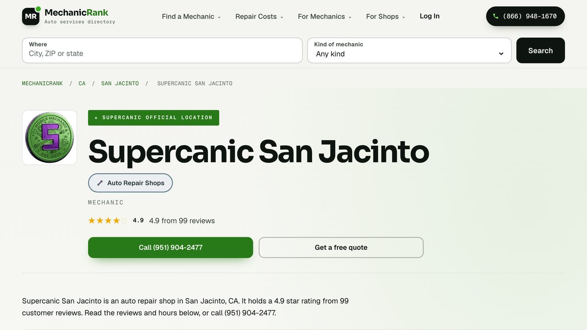Image resolution: width=587 pixels, height=330 pixels.
Task: Open the CA breadcrumb link
Action: click(x=82, y=84)
